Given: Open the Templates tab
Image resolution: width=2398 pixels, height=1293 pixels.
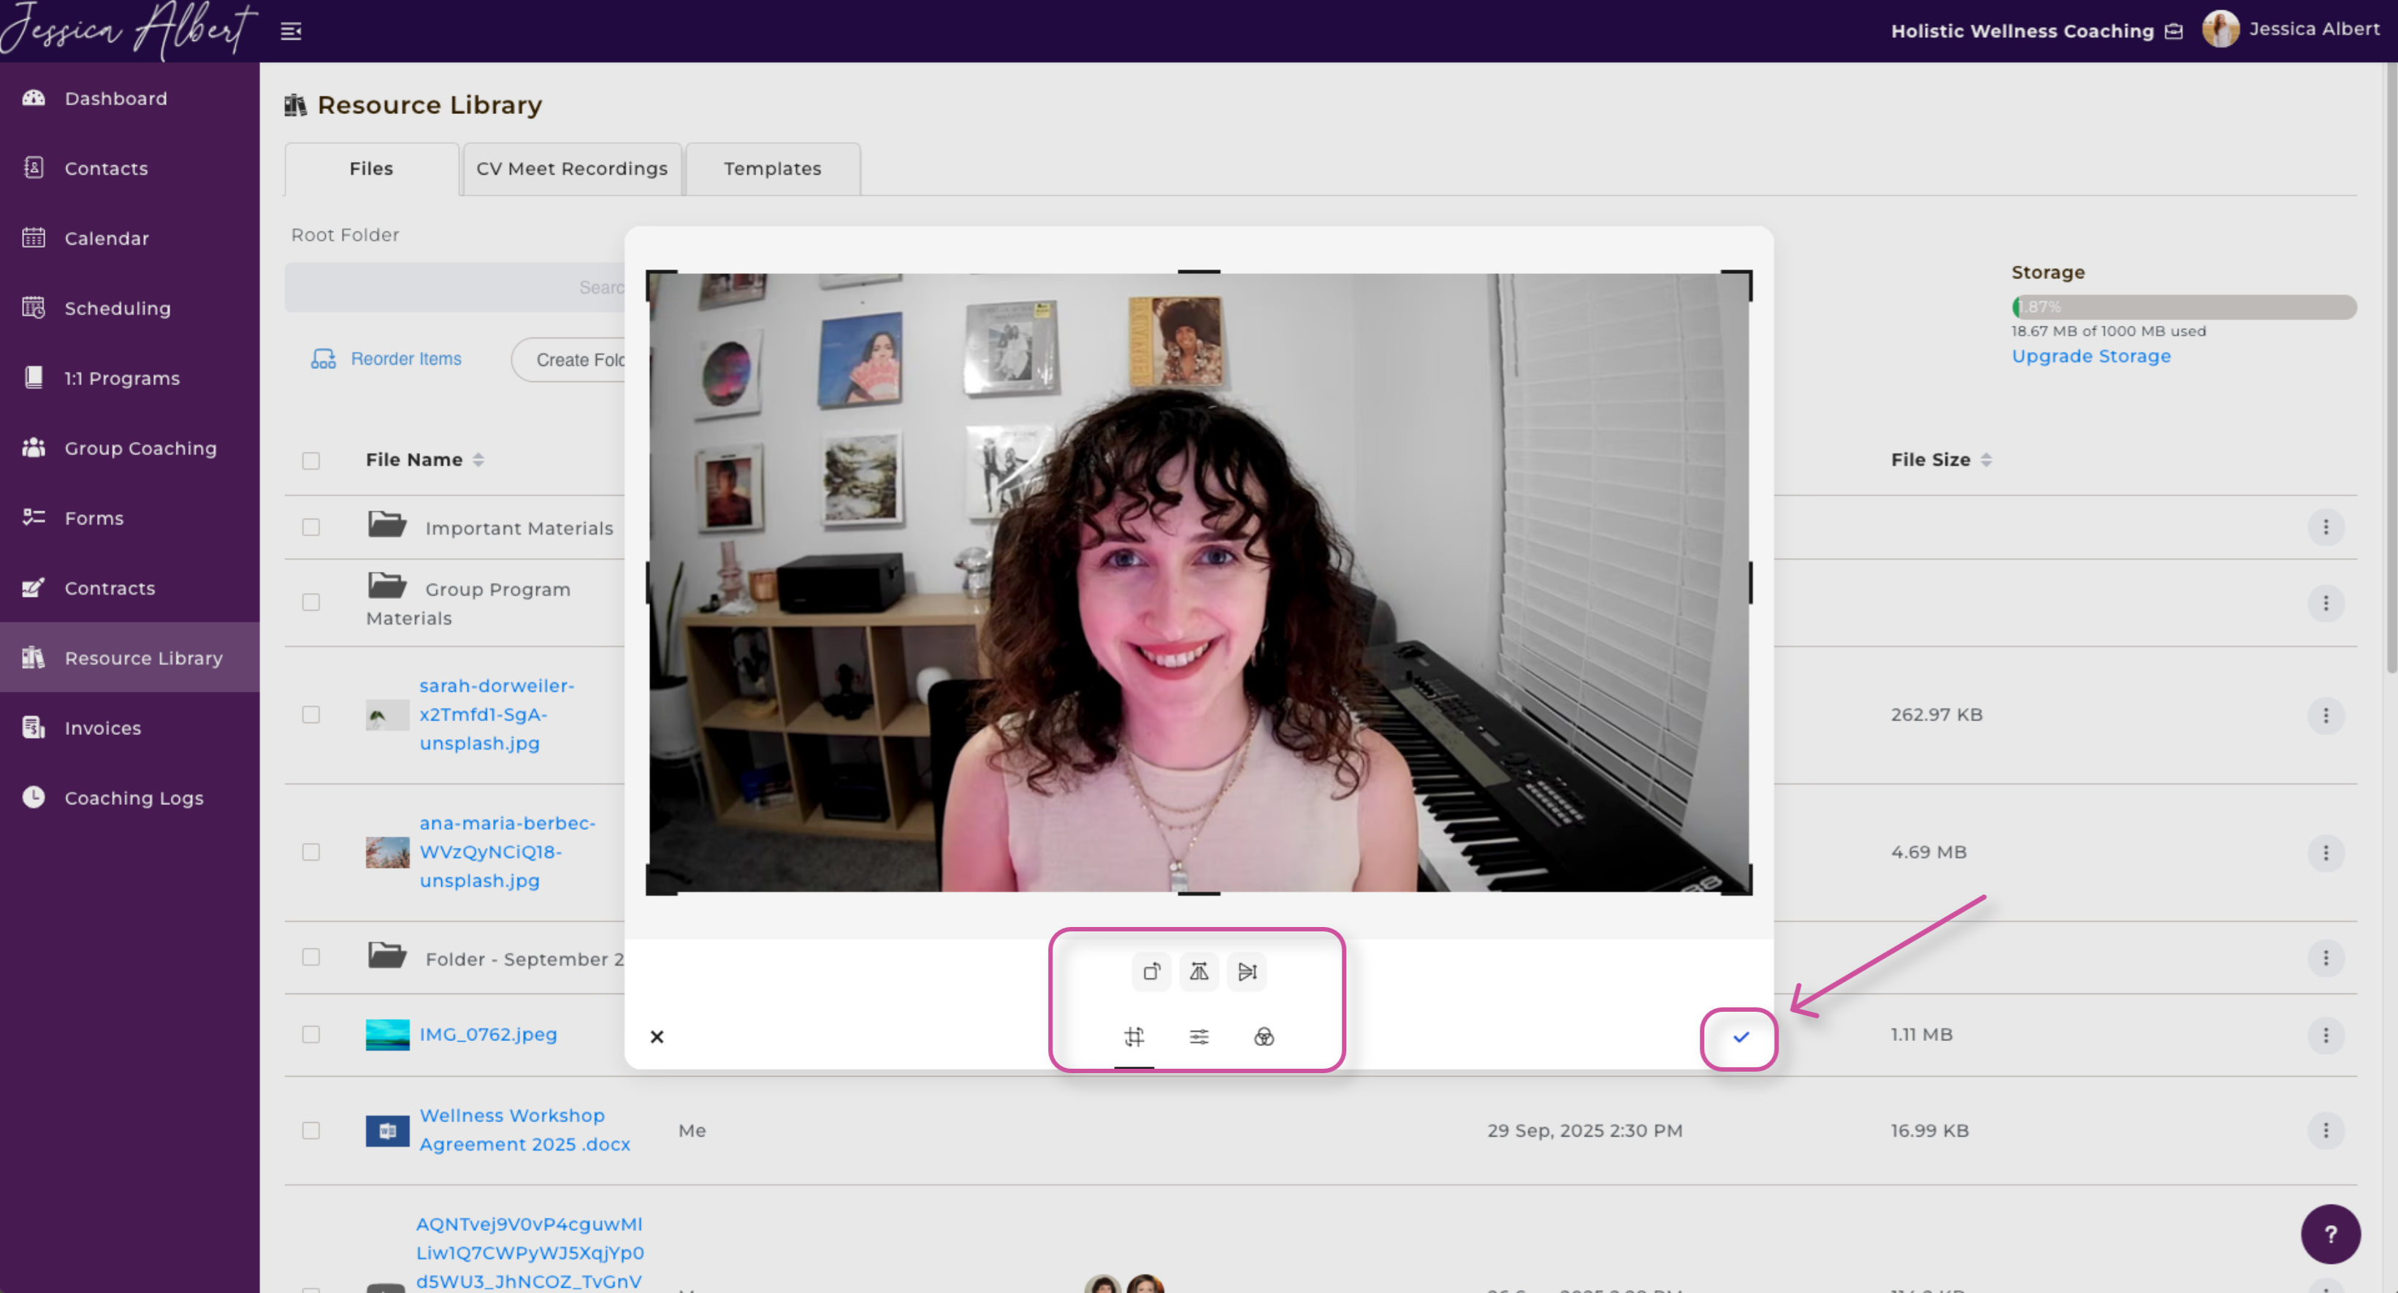Looking at the screenshot, I should (772, 169).
